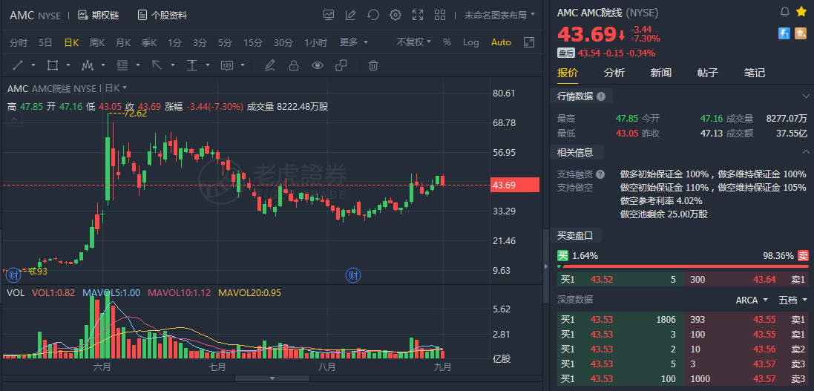The width and height of the screenshot is (814, 391).
Task: Select the 周K weekly candlestick period
Action: click(97, 42)
